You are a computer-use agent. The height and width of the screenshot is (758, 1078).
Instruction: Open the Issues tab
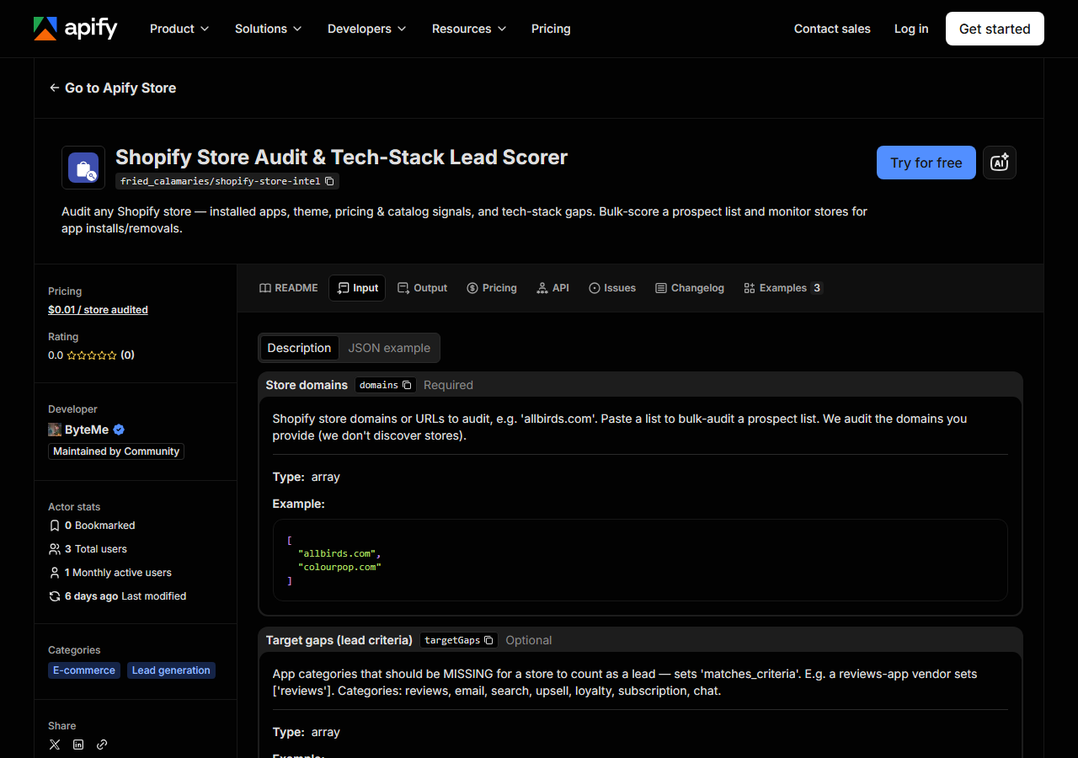coord(612,288)
